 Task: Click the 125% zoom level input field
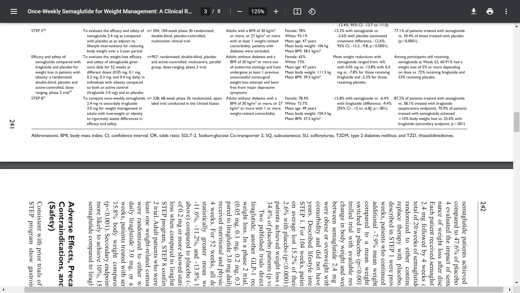pyautogui.click(x=257, y=11)
